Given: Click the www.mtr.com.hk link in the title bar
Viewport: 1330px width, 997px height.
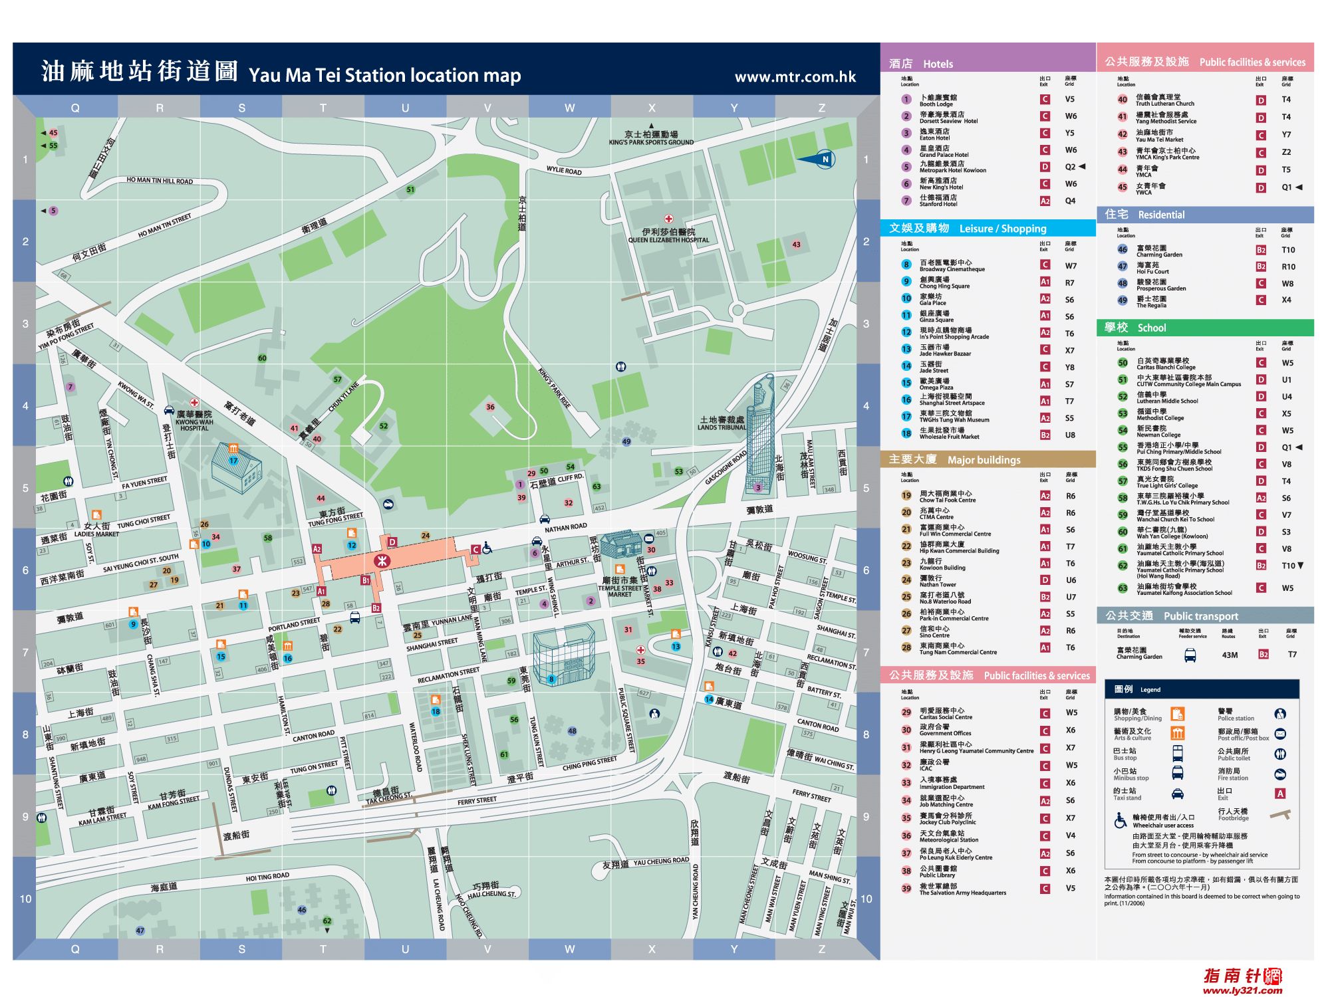Looking at the screenshot, I should [x=795, y=76].
